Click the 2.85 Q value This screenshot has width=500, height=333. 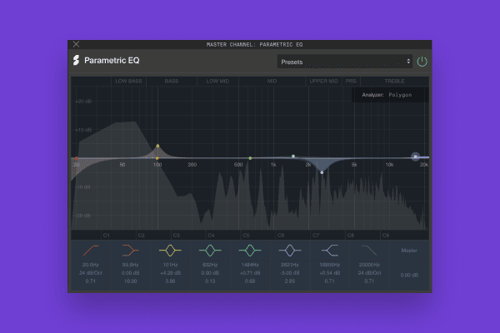(290, 281)
